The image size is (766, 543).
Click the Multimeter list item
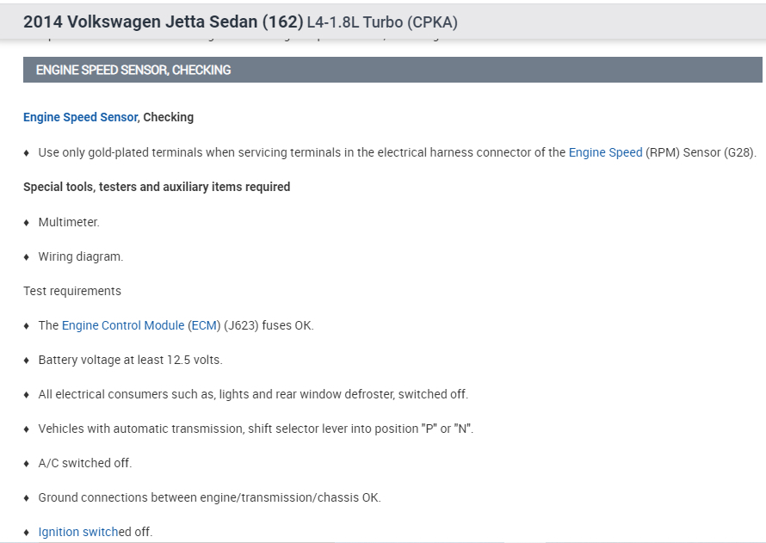coord(69,222)
